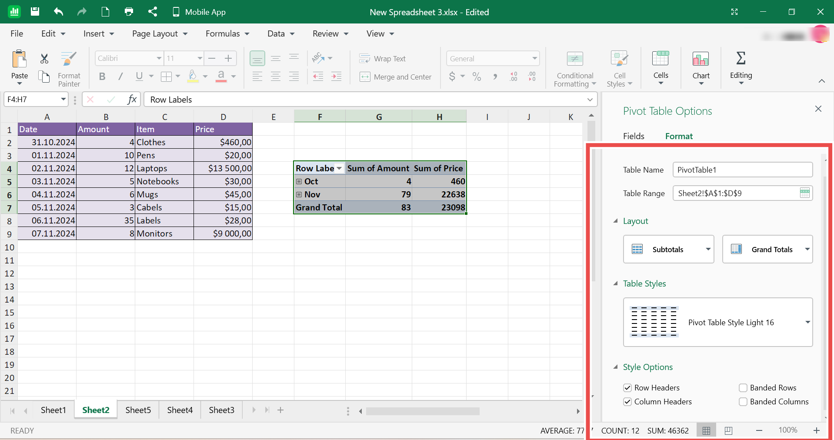This screenshot has height=440, width=834.
Task: Cut selection with scissors icon
Action: pos(44,58)
